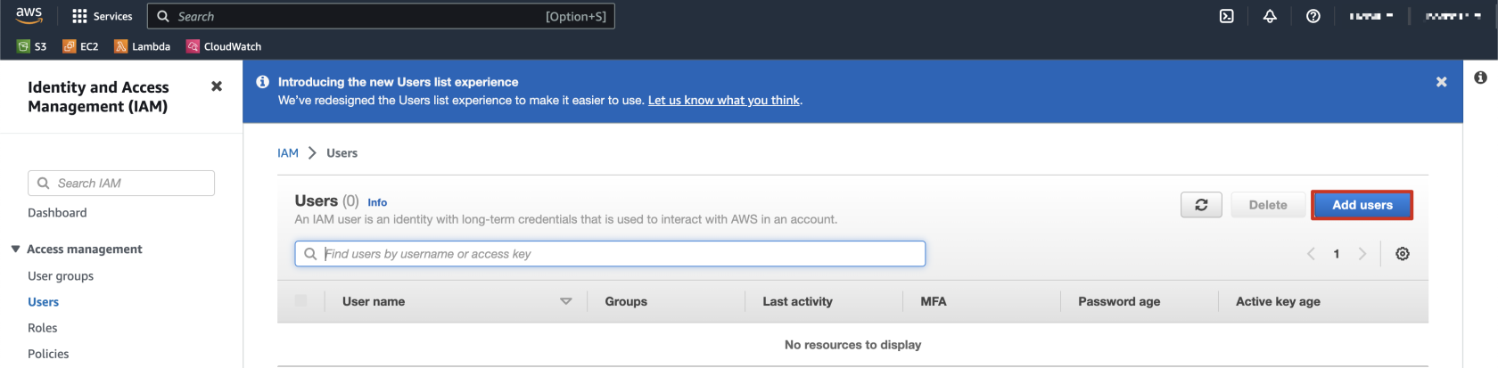
Task: Go to previous page of users
Action: point(1311,254)
